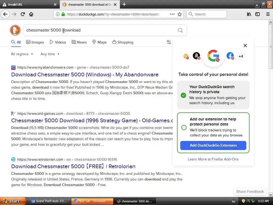273x205 pixels.
Task: Click the myabandonware result favicon
Action: pyautogui.click(x=13, y=68)
